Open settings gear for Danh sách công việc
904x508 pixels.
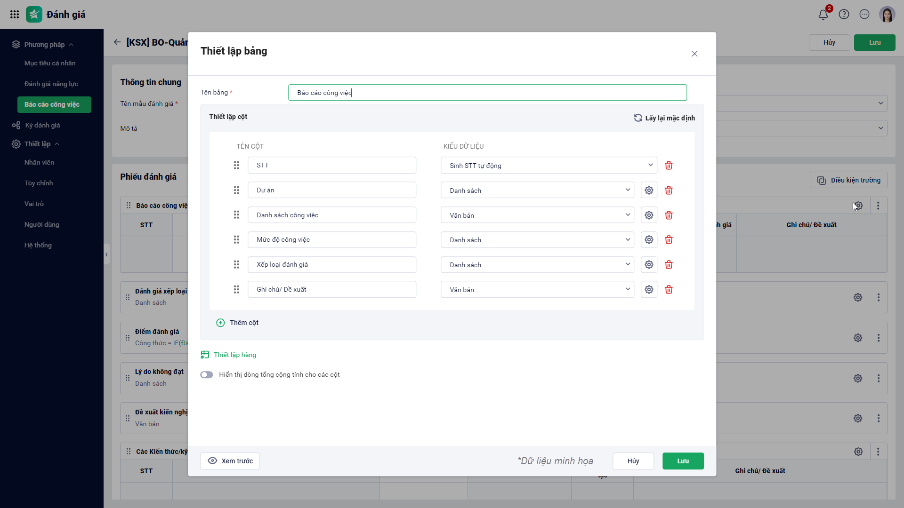[649, 215]
